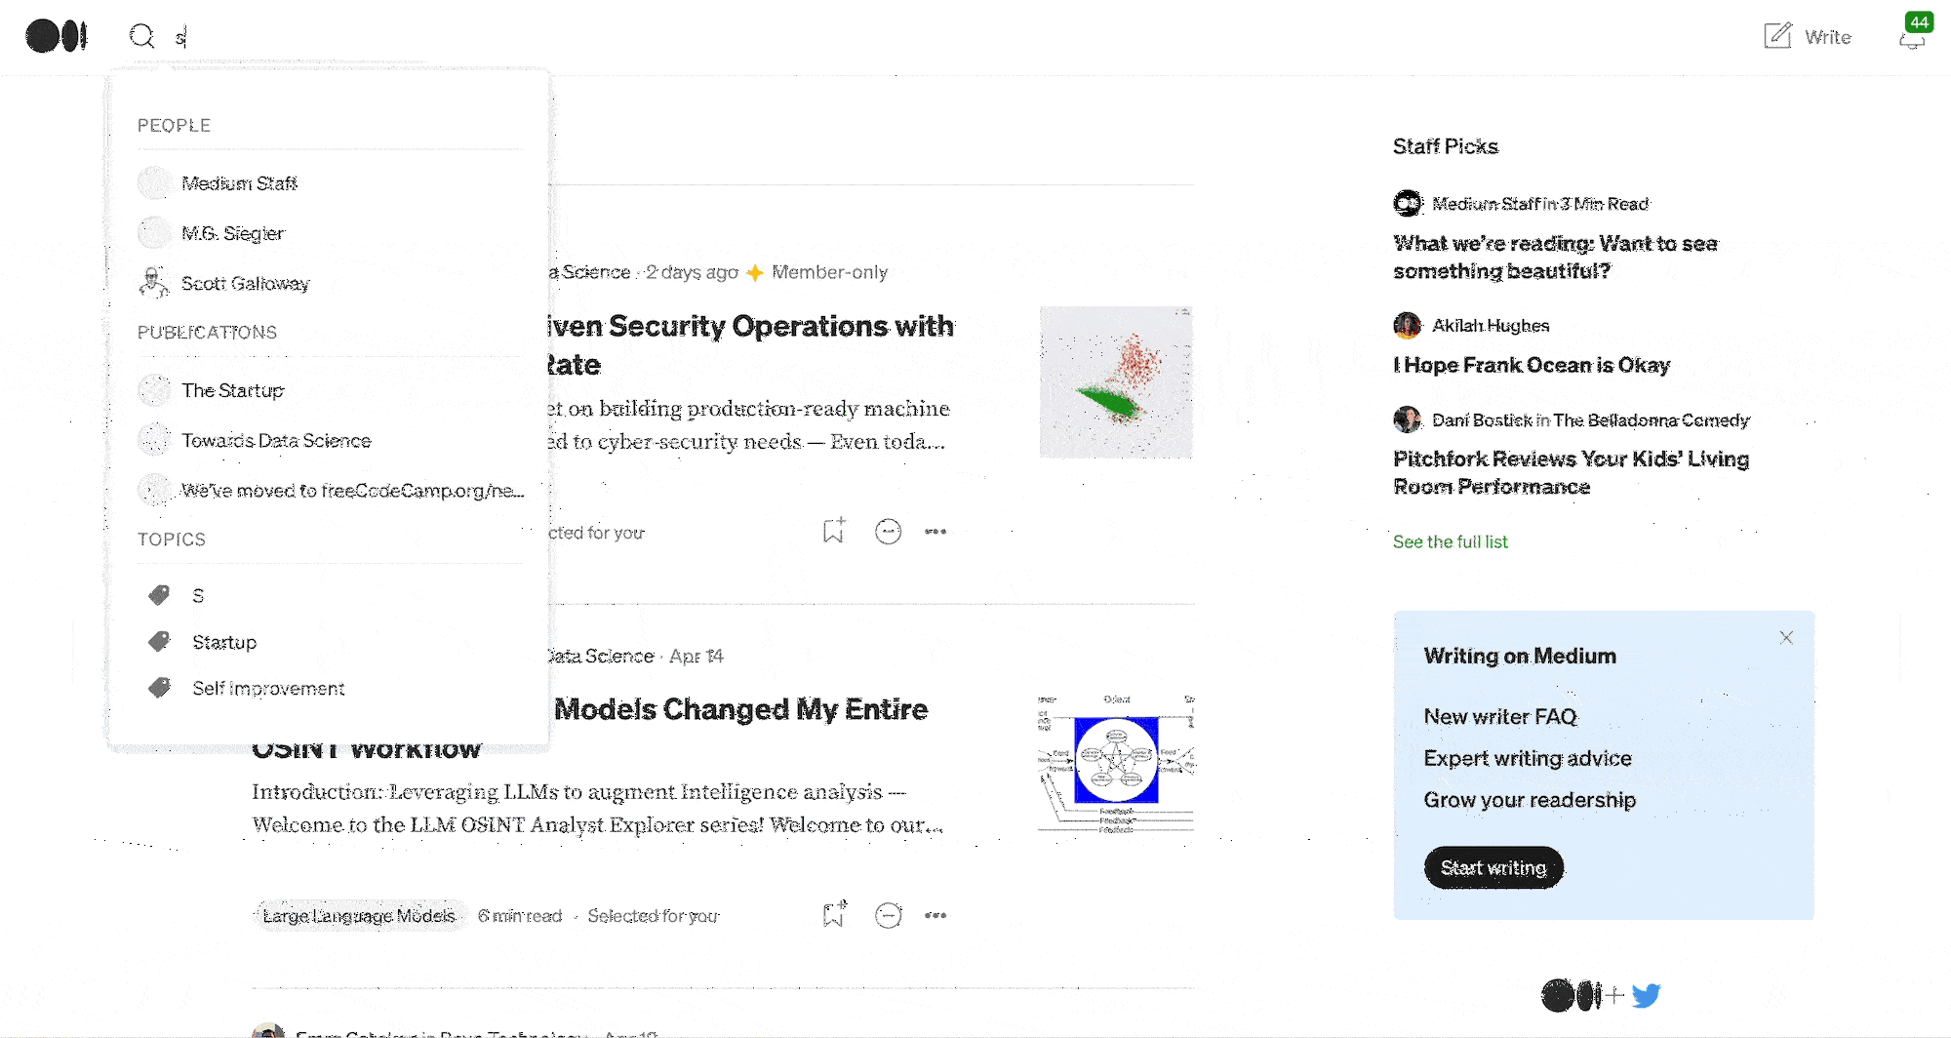Viewport: 1951px width, 1038px height.
Task: Bookmark the OSINT Workflow article
Action: click(833, 913)
